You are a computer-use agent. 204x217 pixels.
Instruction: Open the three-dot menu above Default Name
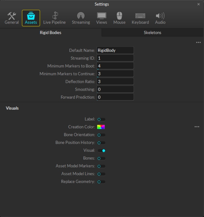[198, 42]
